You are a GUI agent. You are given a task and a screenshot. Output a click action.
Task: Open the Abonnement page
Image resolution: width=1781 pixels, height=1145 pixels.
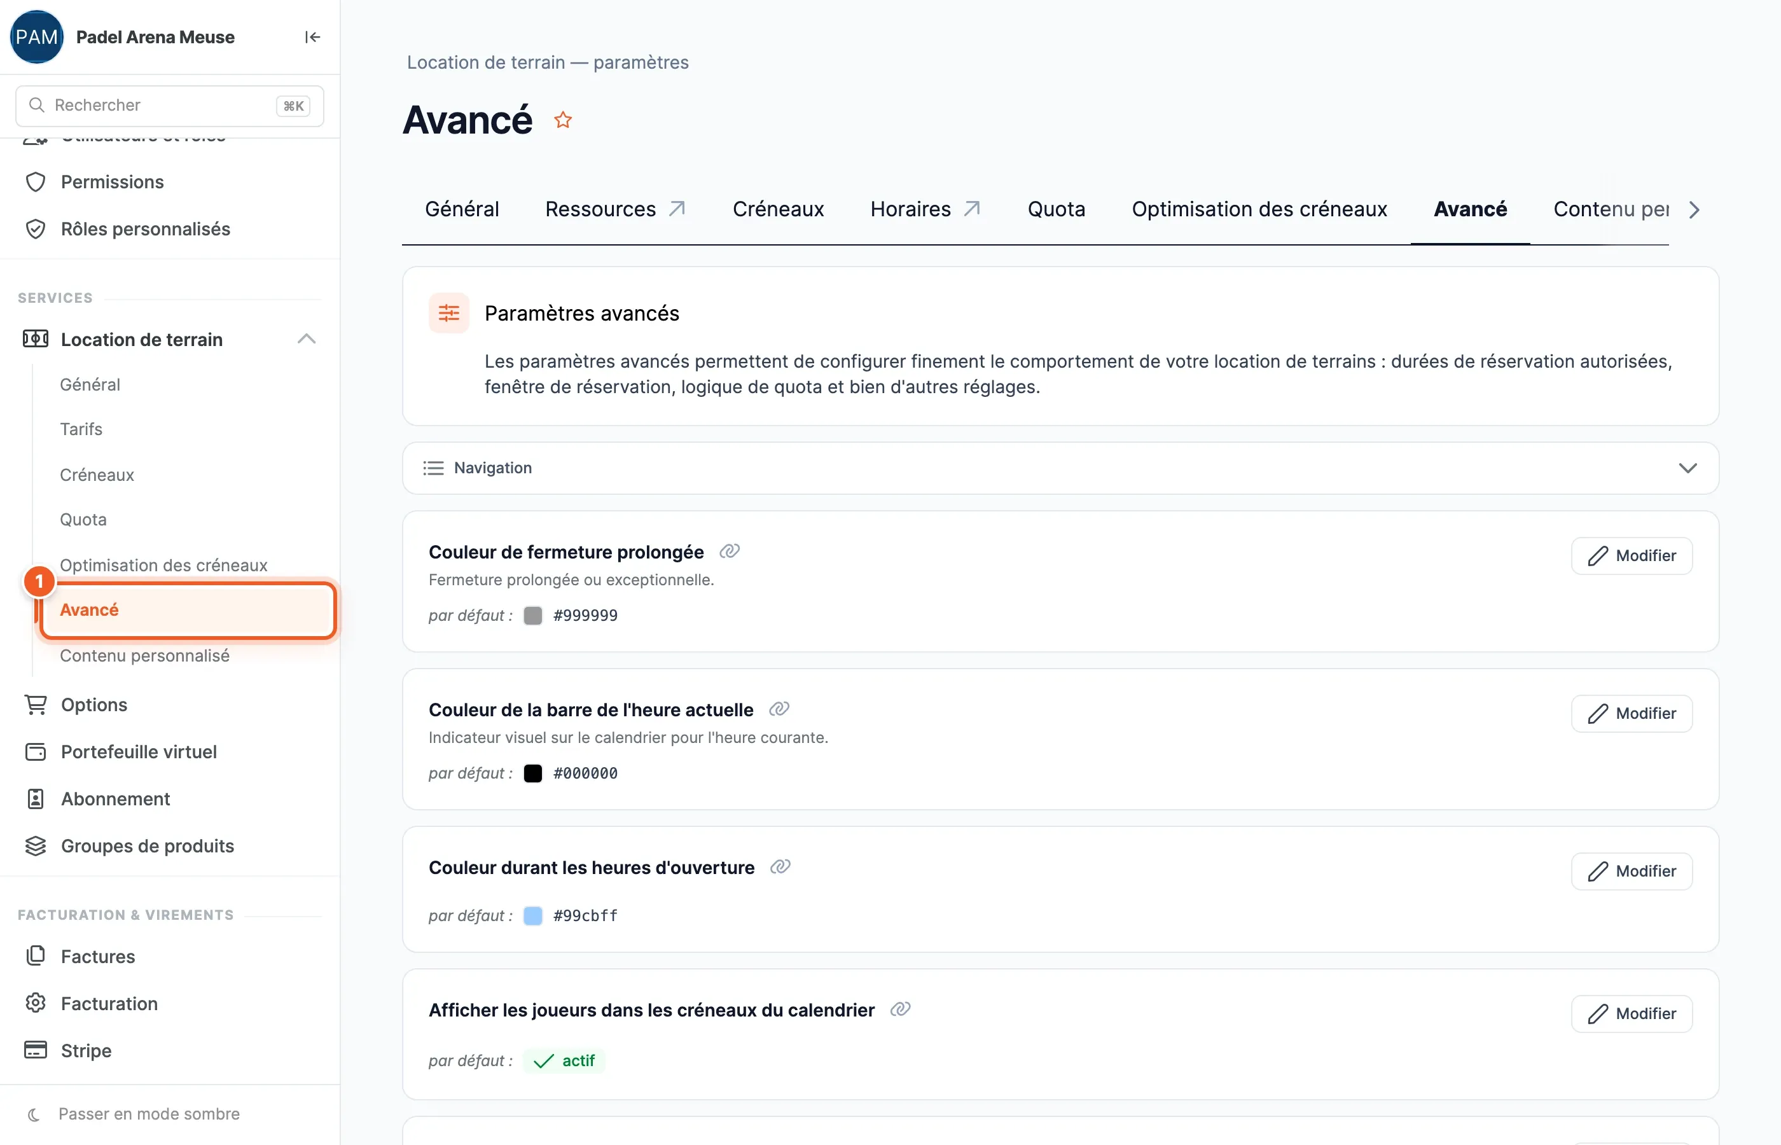pos(115,798)
